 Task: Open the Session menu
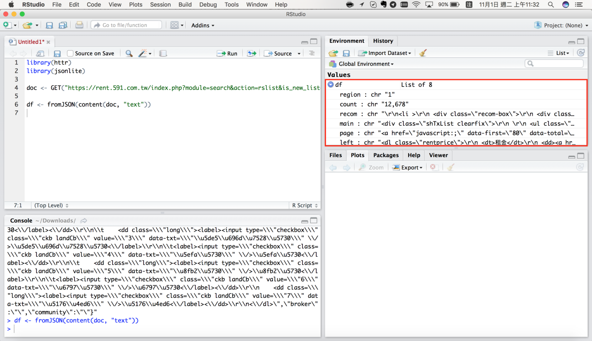tap(160, 5)
